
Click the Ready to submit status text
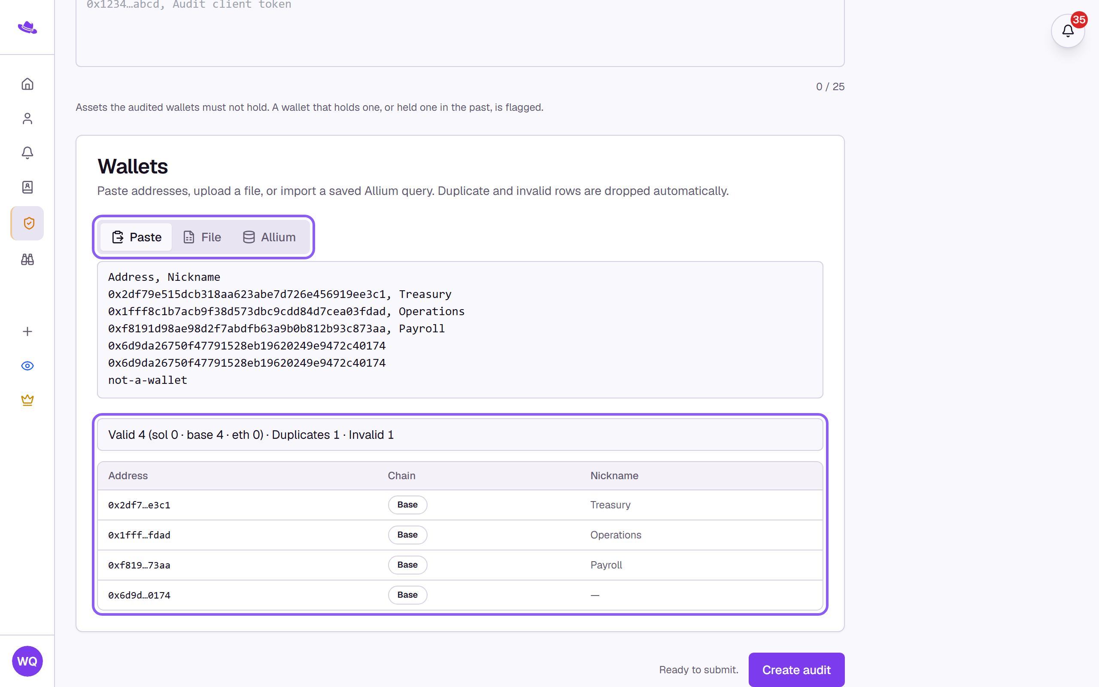point(698,670)
